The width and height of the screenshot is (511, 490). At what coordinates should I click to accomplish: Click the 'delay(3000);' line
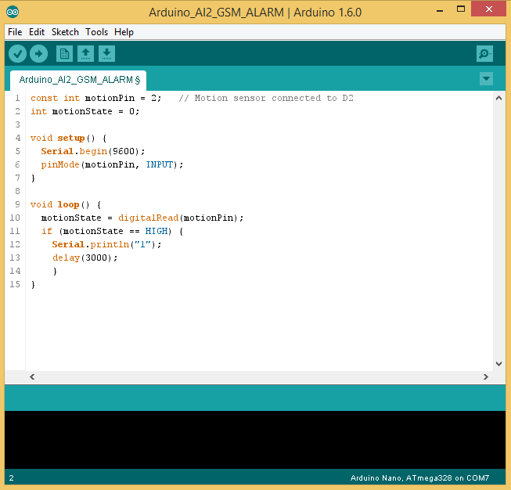(85, 258)
